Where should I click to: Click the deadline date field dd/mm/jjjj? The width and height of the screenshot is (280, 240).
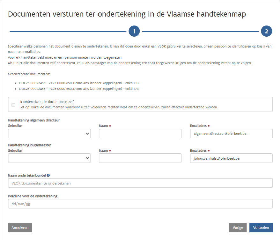pyautogui.click(x=140, y=204)
